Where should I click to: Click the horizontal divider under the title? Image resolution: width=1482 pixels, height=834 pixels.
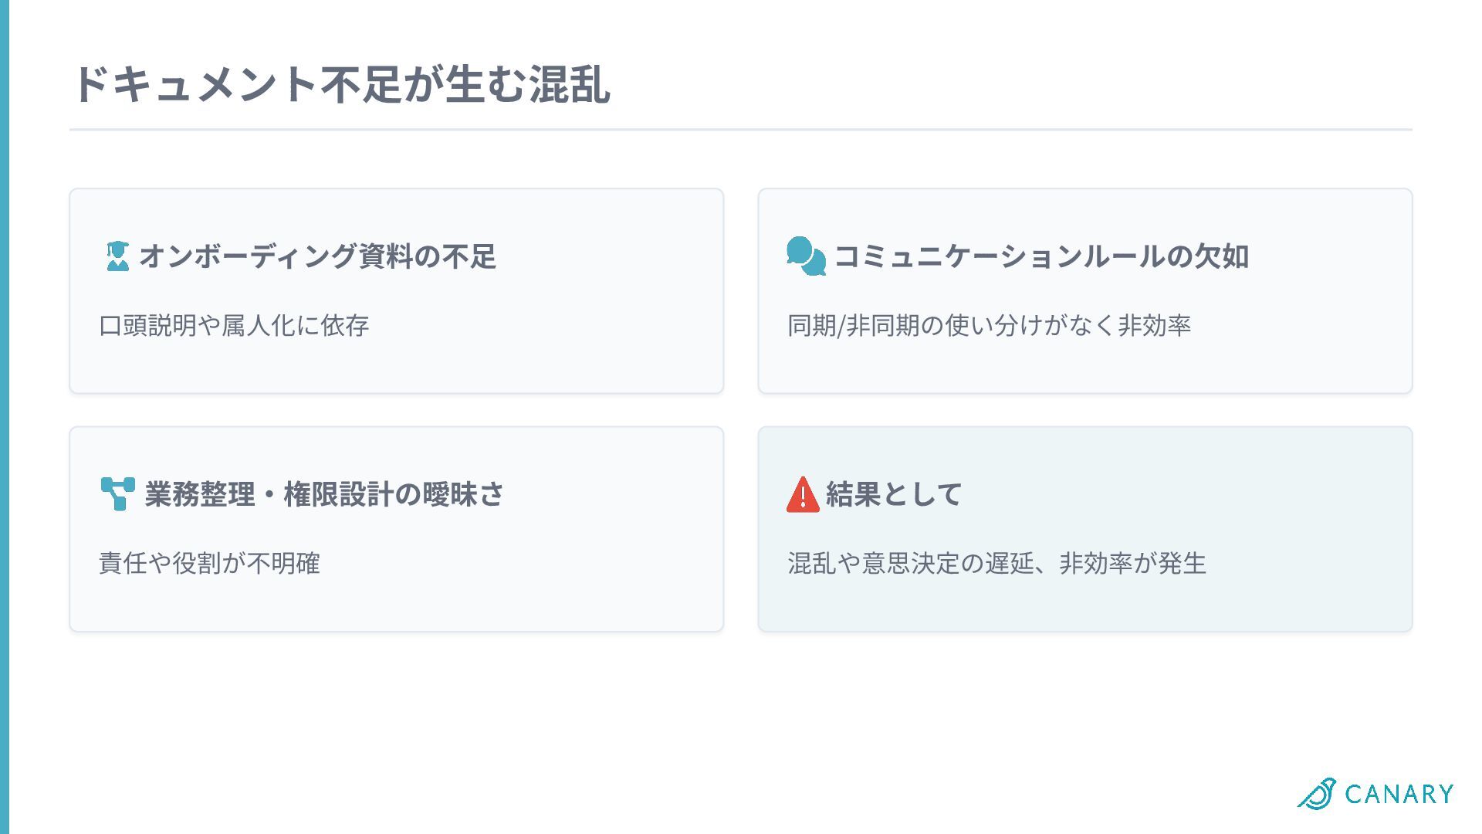pos(741,130)
